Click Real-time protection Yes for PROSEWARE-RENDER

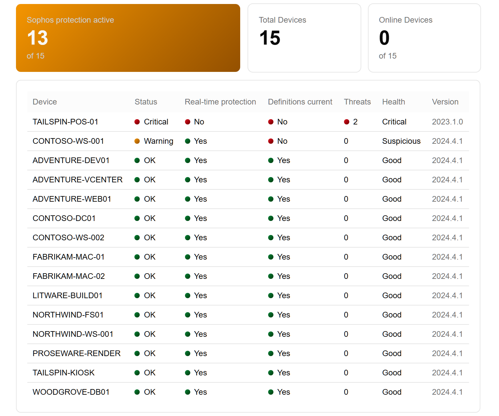(196, 353)
